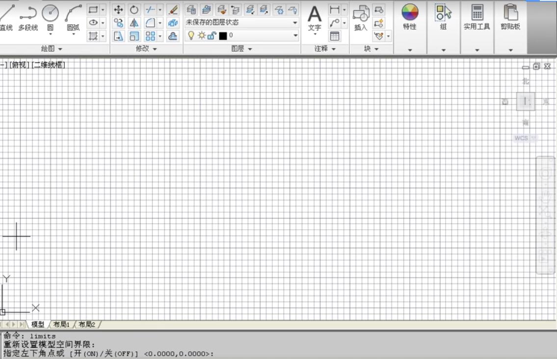Toggle layer freeze sun icon
Screen dimensions: 557x359
tap(201, 35)
